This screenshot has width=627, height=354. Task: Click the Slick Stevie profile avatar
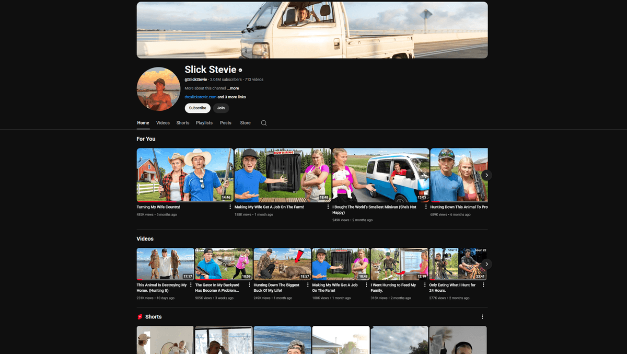click(158, 89)
